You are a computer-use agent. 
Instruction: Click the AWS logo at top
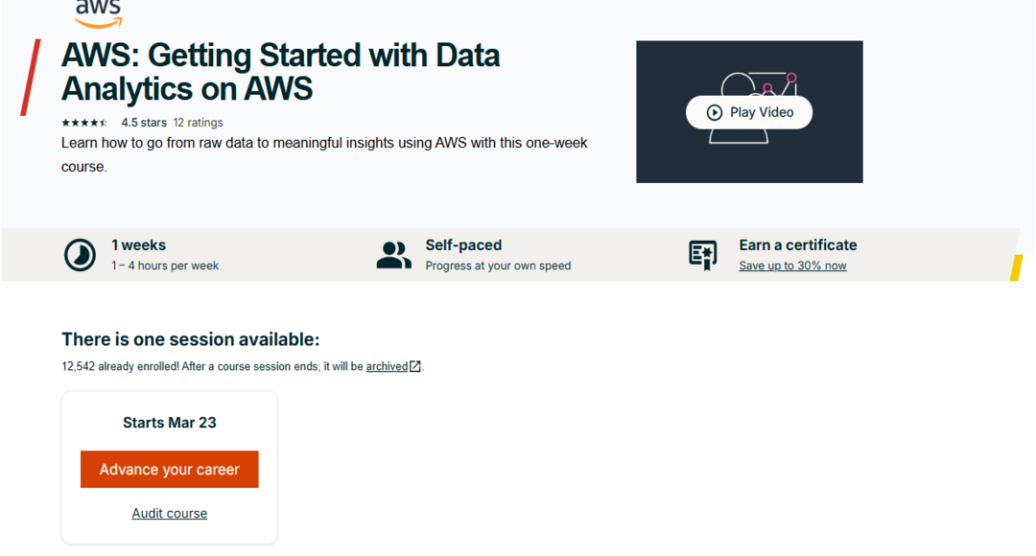coord(98,13)
